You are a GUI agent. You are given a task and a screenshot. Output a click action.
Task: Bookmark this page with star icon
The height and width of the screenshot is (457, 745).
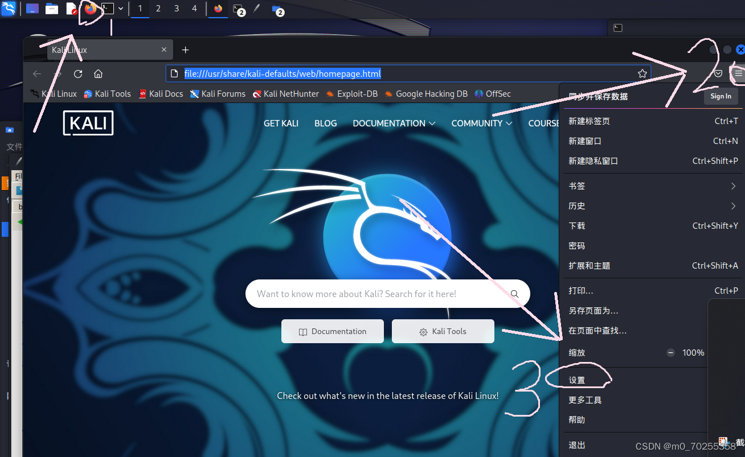click(x=642, y=73)
